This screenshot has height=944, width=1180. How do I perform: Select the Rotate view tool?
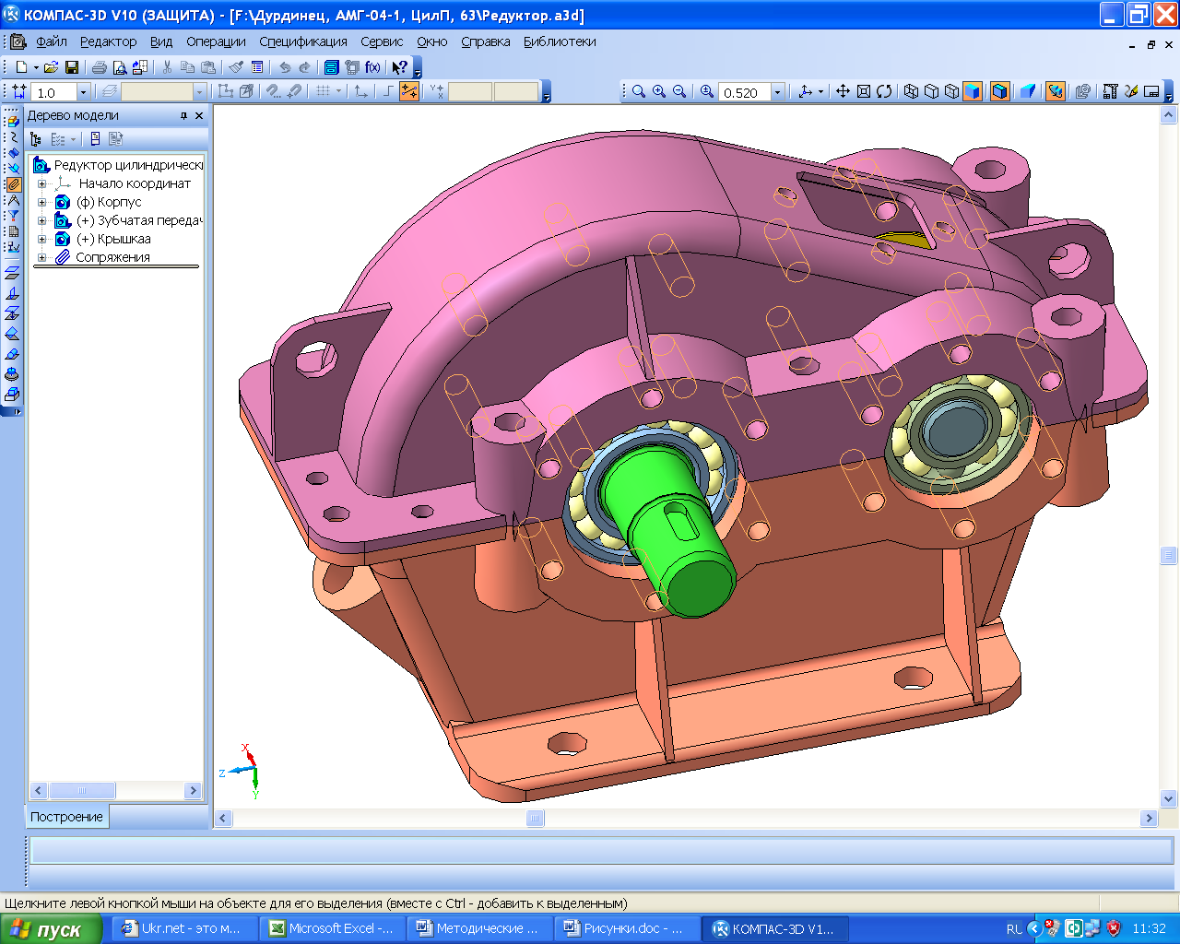click(884, 92)
